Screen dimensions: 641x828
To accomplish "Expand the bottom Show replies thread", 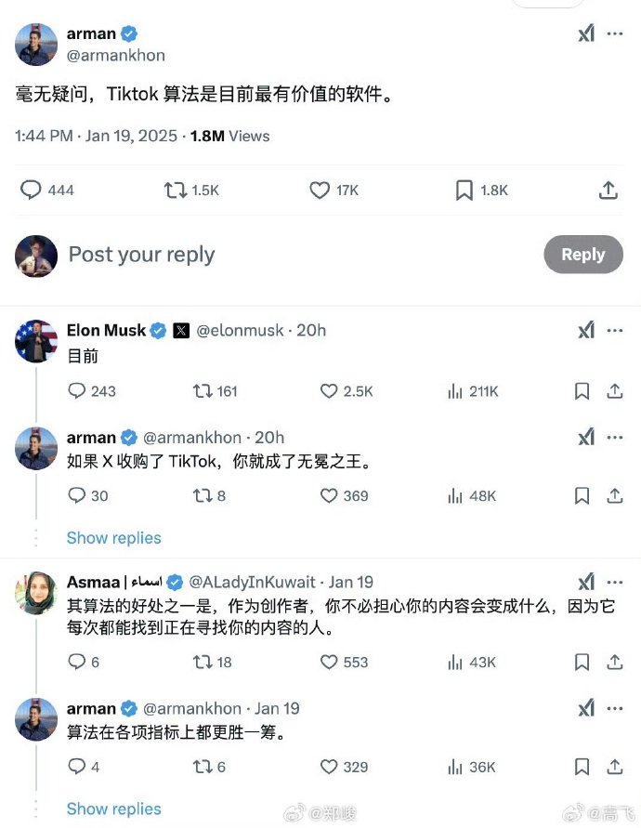I will [114, 809].
